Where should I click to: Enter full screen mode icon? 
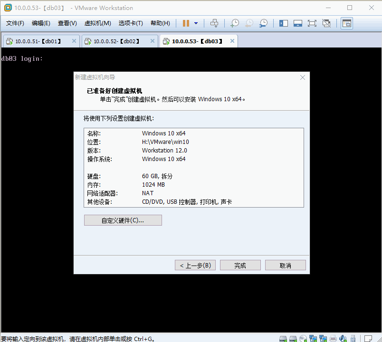[312, 23]
